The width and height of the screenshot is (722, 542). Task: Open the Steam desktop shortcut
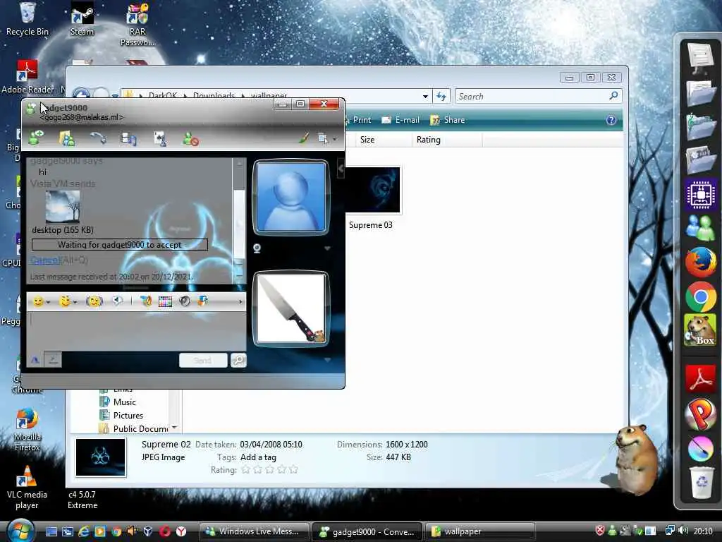click(x=82, y=19)
